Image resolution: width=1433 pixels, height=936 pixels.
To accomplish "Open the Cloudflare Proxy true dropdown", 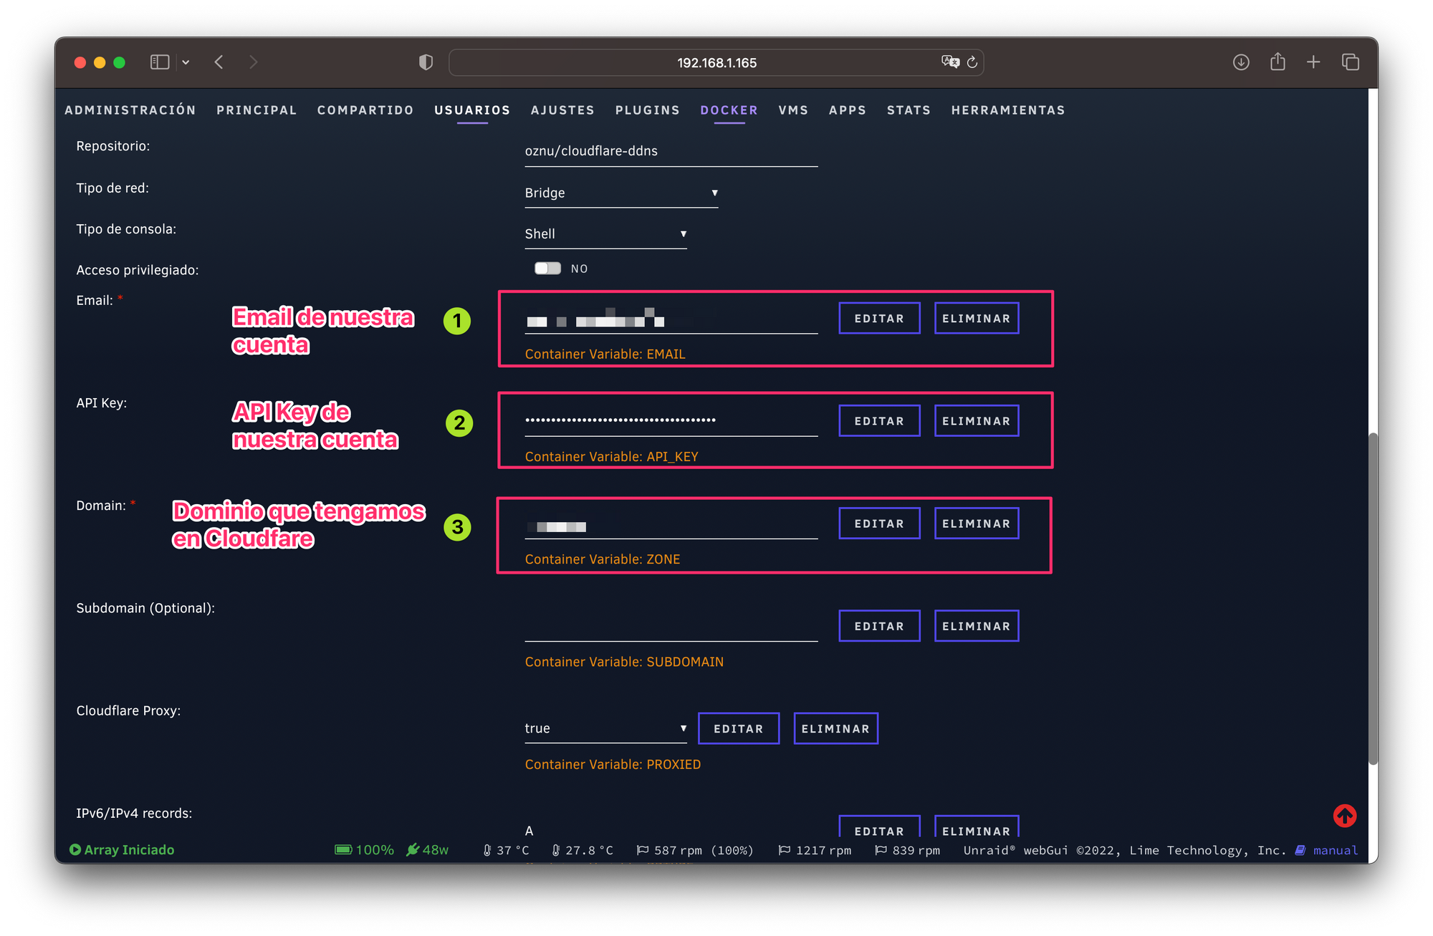I will point(605,728).
